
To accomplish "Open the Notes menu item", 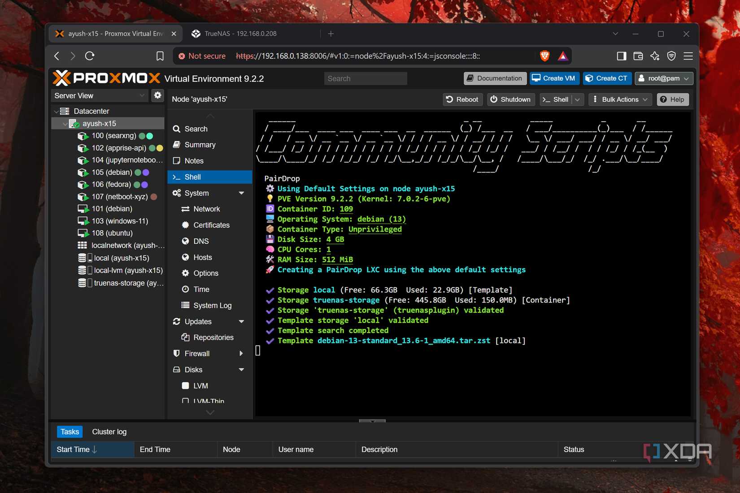I will pyautogui.click(x=210, y=161).
